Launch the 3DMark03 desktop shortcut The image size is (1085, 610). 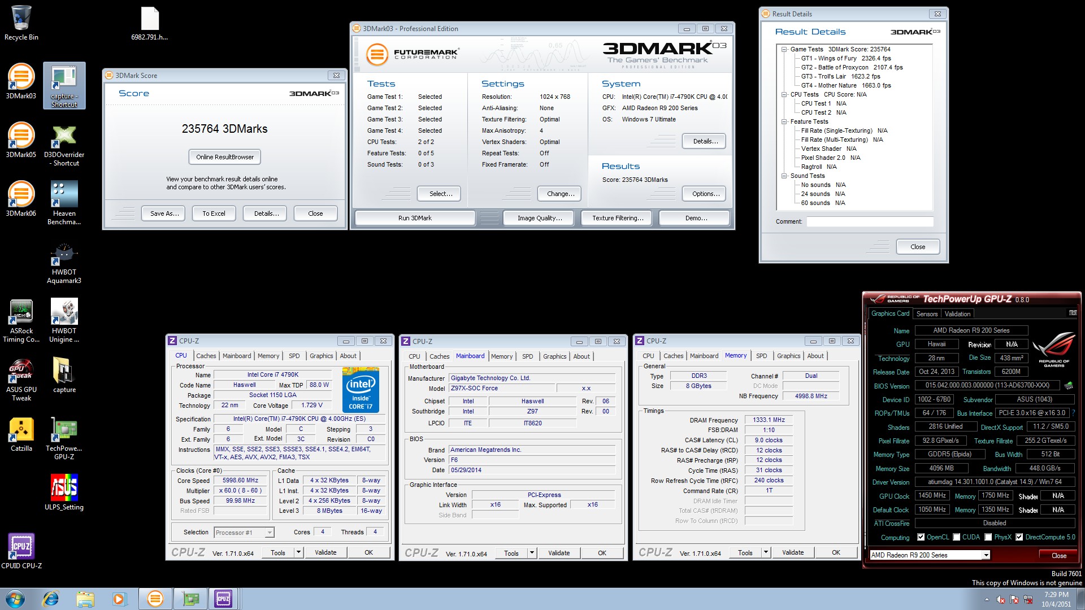(21, 82)
